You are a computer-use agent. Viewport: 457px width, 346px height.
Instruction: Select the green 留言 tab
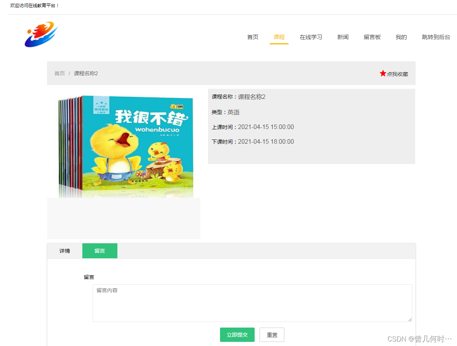click(100, 251)
